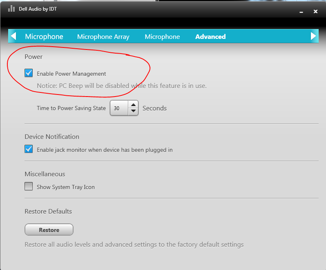Click the PC Beep notice text

pos(122,86)
